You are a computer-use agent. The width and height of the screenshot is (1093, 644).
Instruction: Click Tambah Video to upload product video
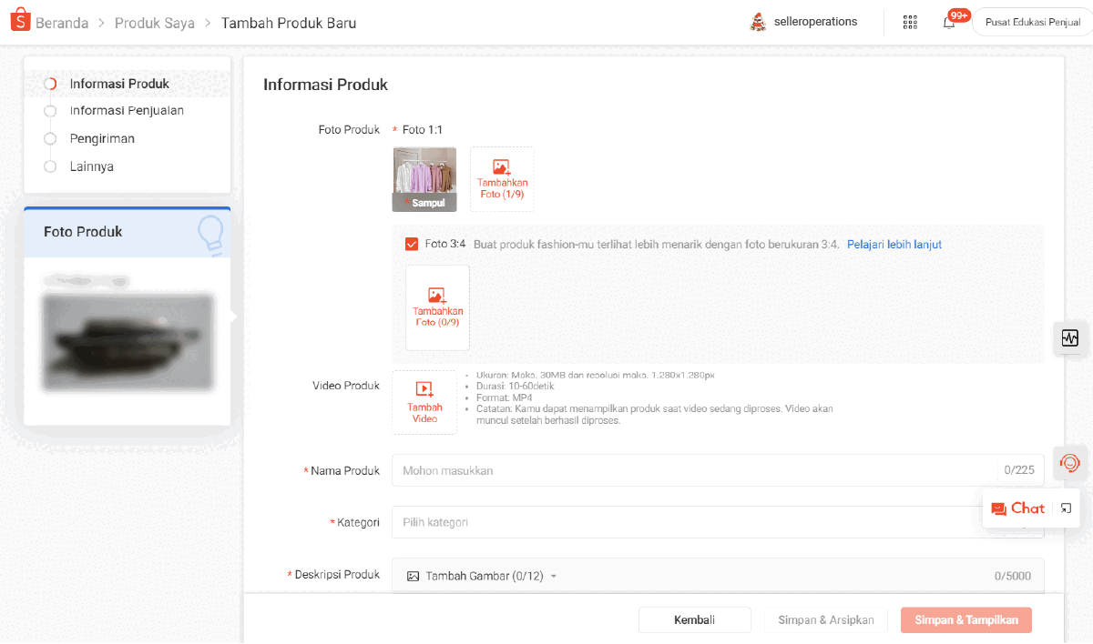424,402
